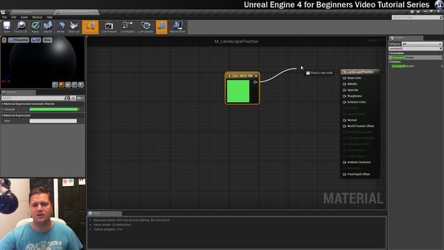The image size is (444, 250).
Task: Collapse the constant node preview arrow
Action: coord(256,76)
